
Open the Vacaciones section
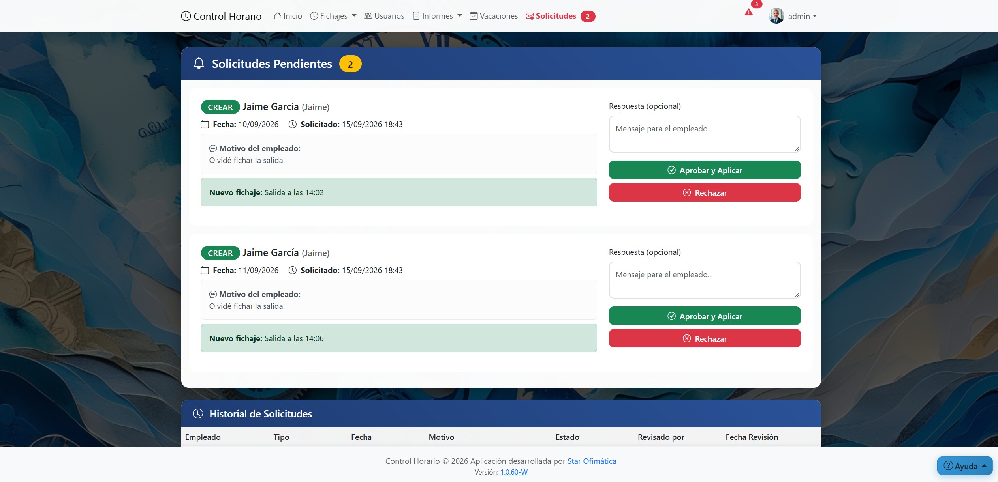(494, 16)
